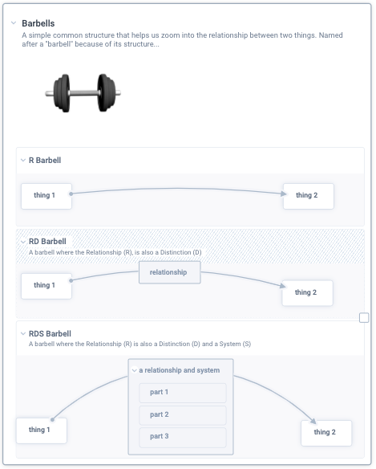Collapse the RD Barbell chevron
The image size is (376, 469).
[23, 242]
